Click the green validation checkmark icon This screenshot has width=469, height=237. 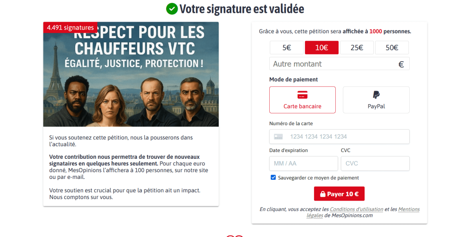(172, 9)
